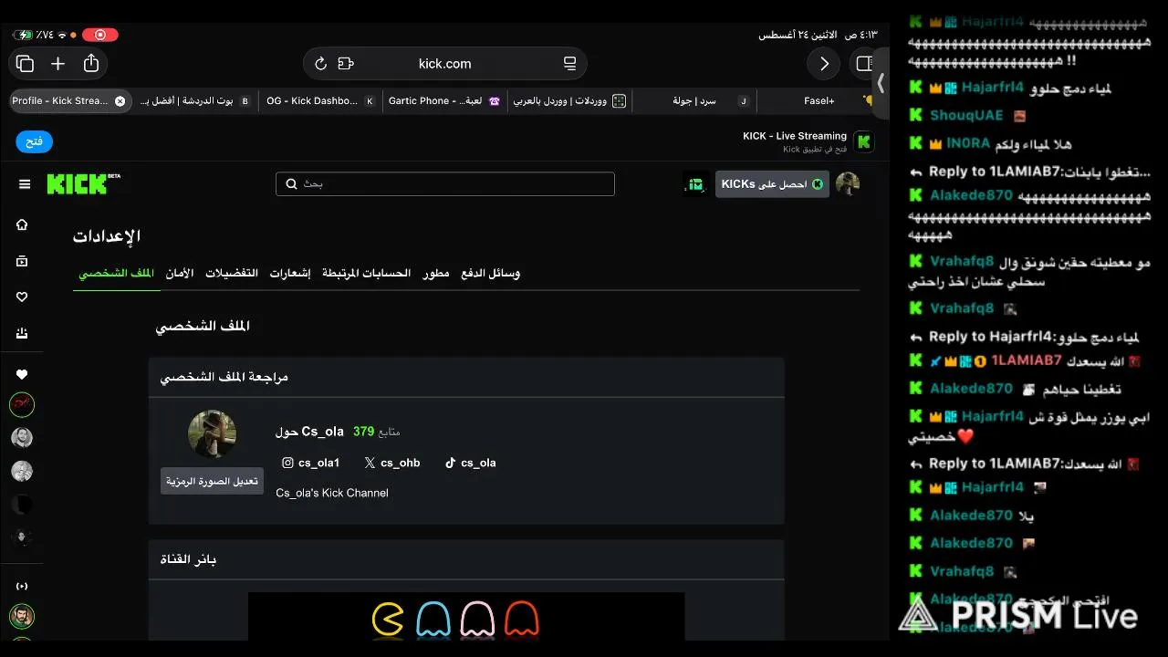1168x657 pixels.
Task: Add a new Safari tab
Action: point(57,64)
